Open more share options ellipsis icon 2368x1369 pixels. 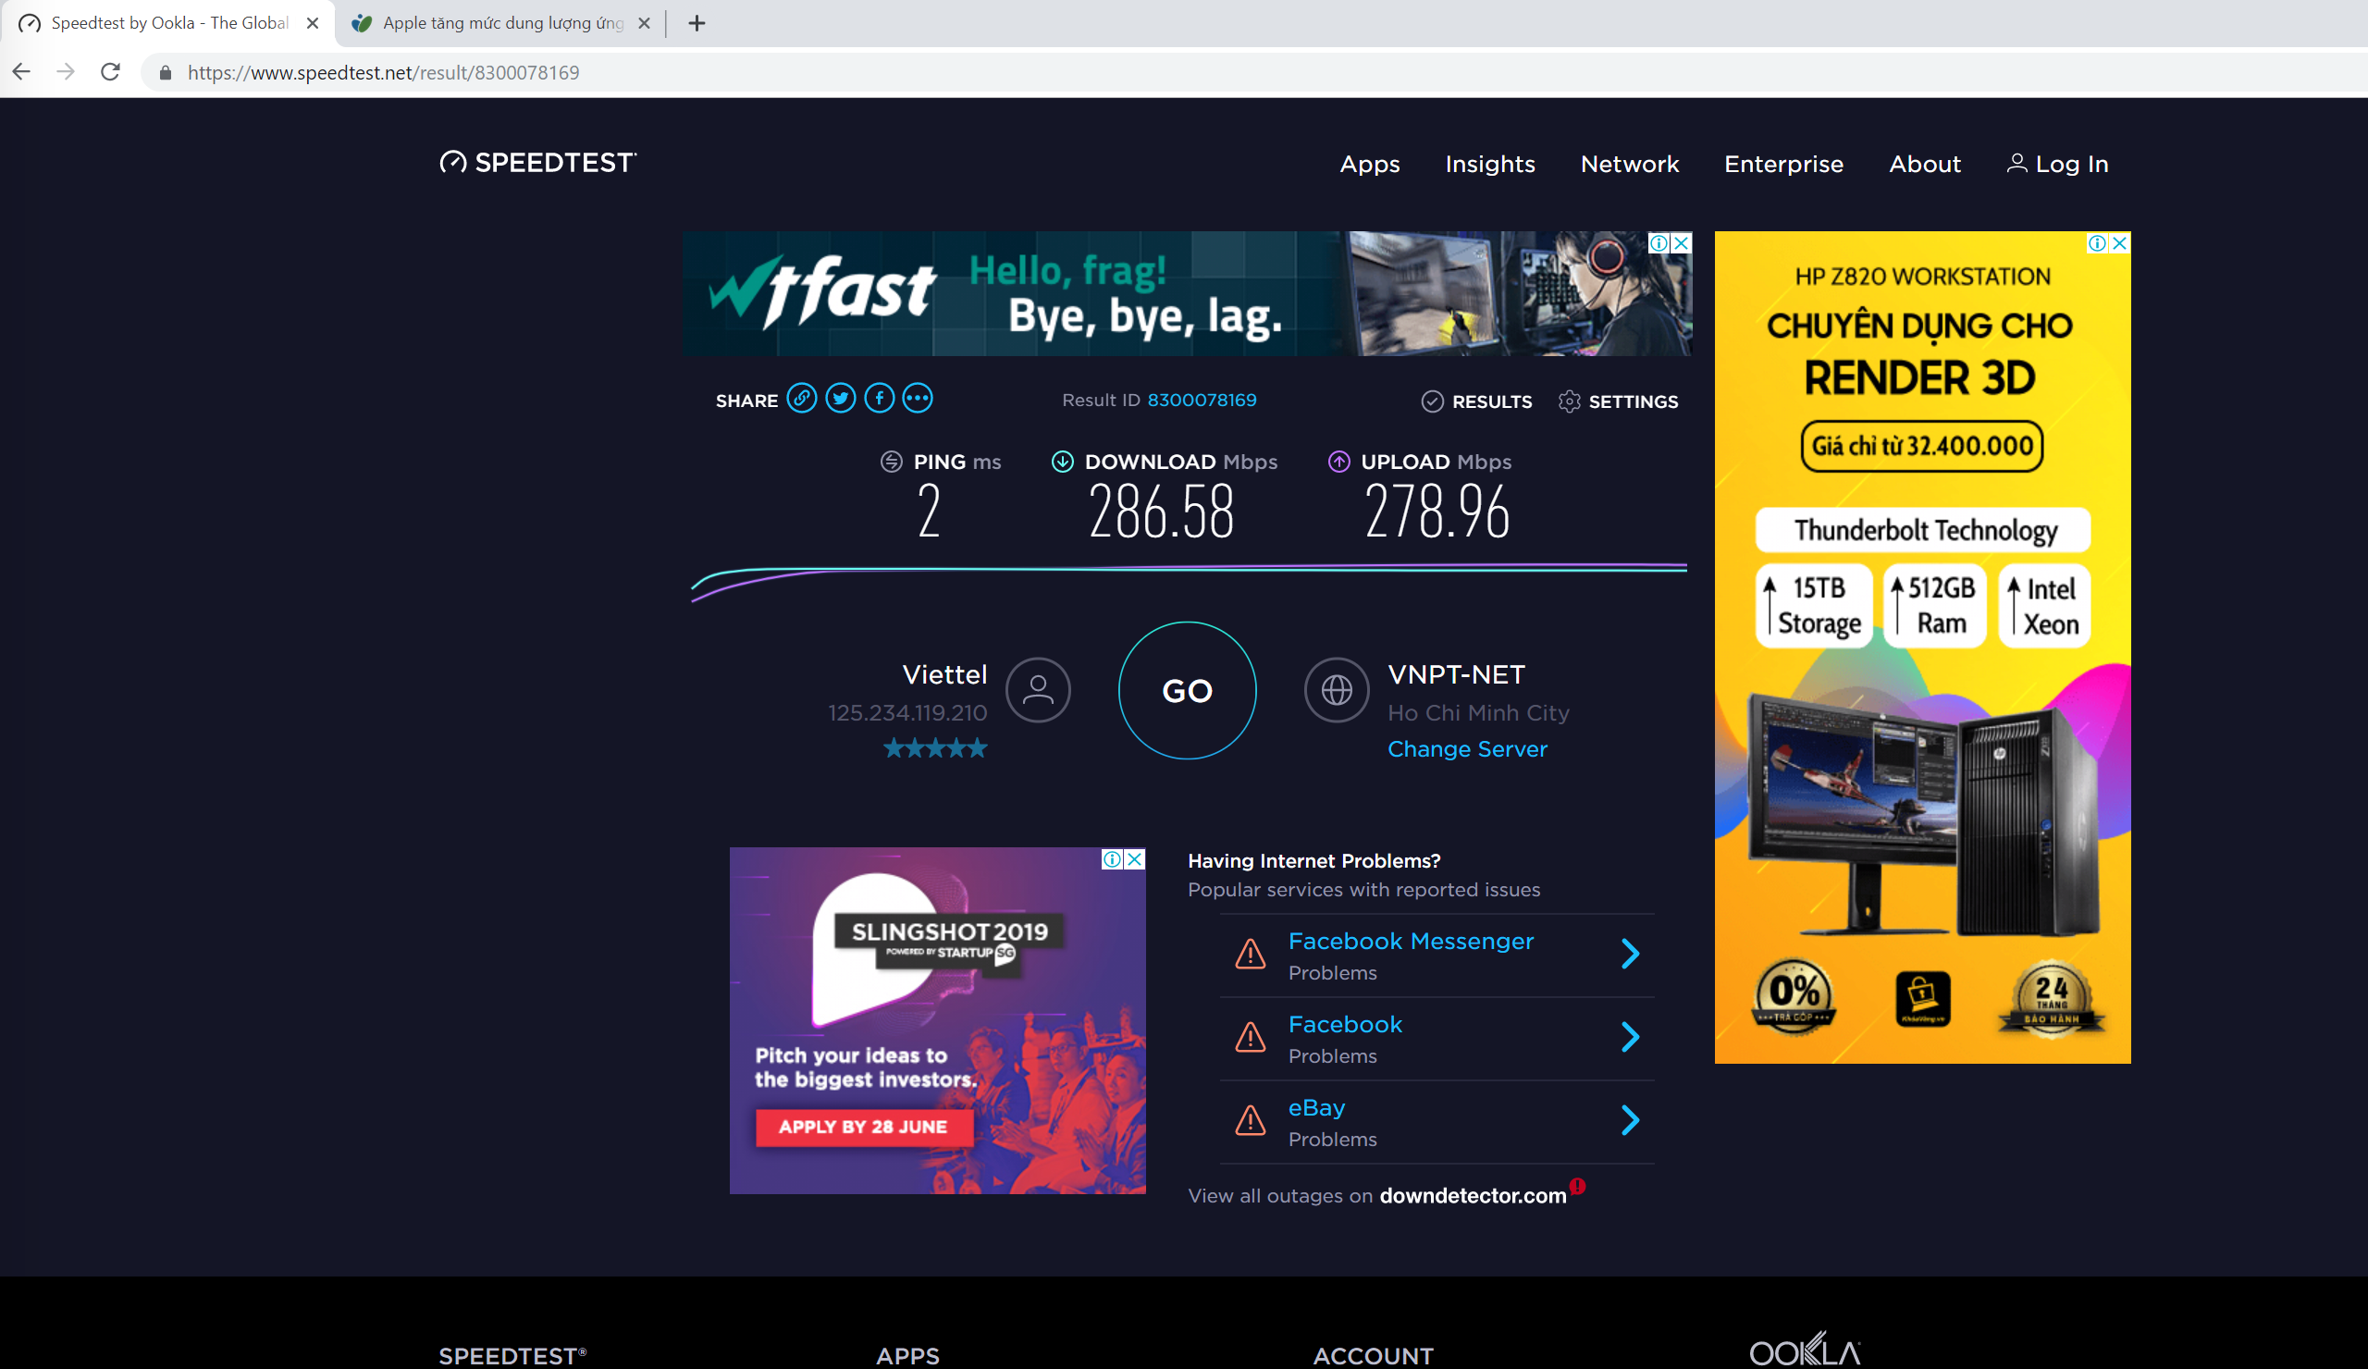pos(917,399)
